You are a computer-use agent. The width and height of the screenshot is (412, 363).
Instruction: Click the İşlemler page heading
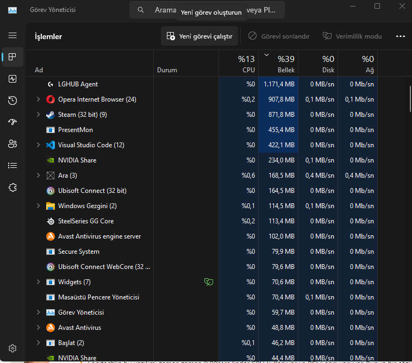pos(48,36)
